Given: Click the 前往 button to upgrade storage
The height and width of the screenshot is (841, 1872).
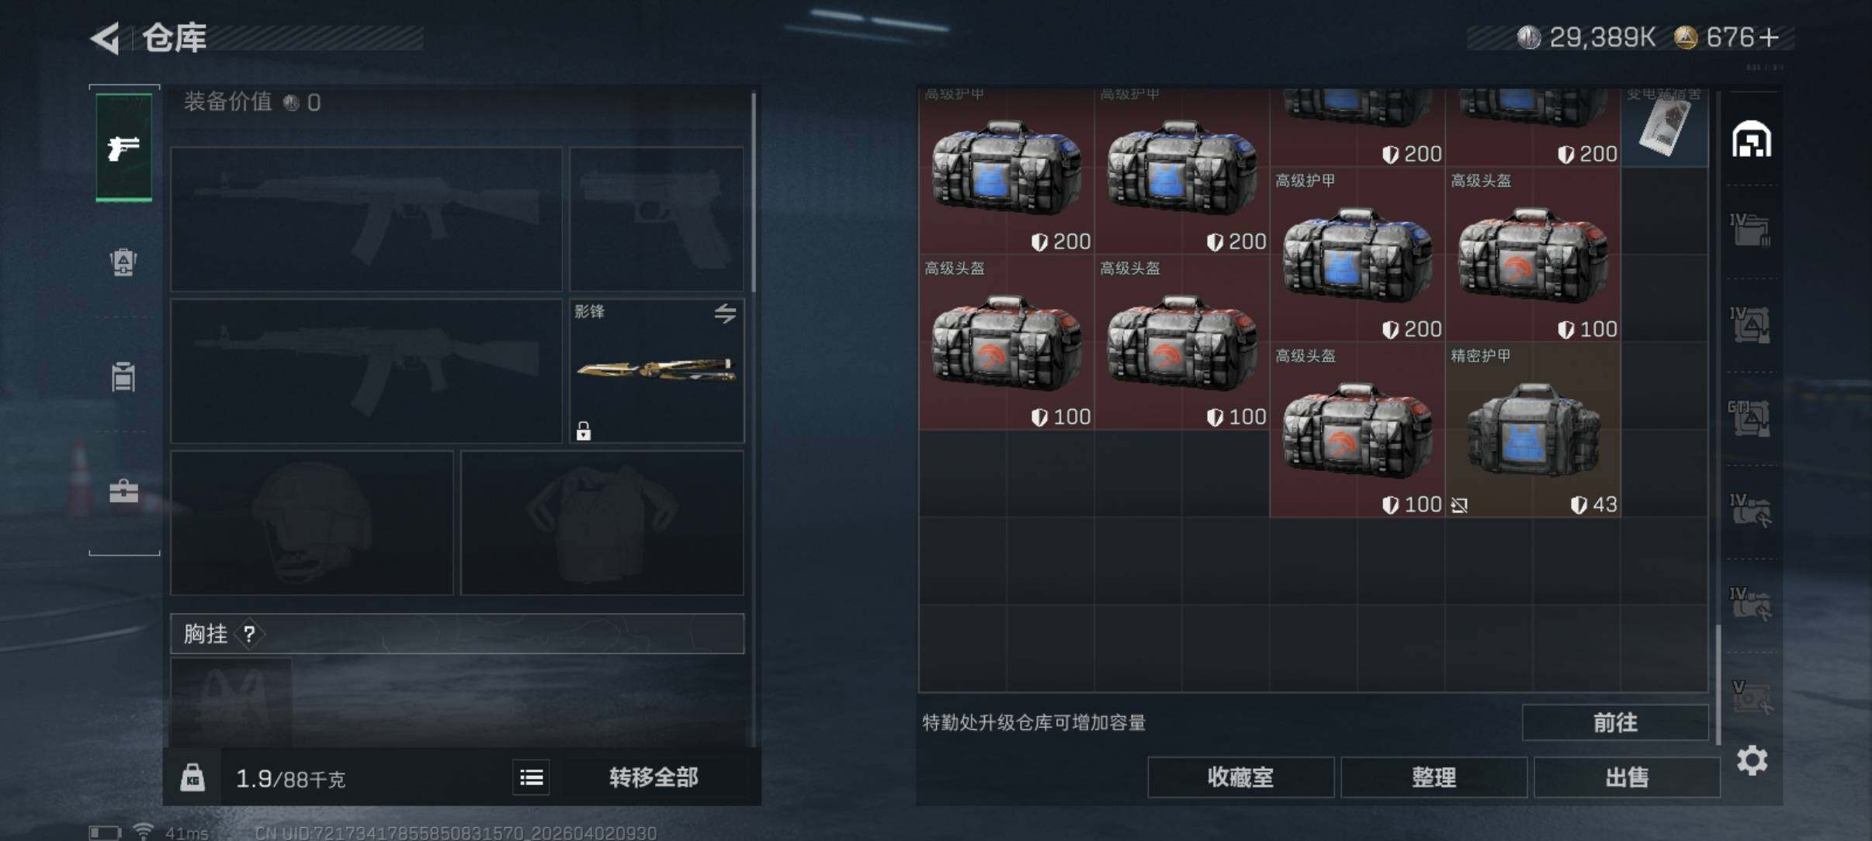Looking at the screenshot, I should pyautogui.click(x=1615, y=723).
